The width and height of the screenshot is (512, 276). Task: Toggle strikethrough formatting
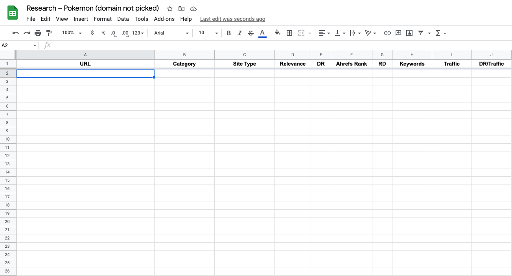point(251,33)
